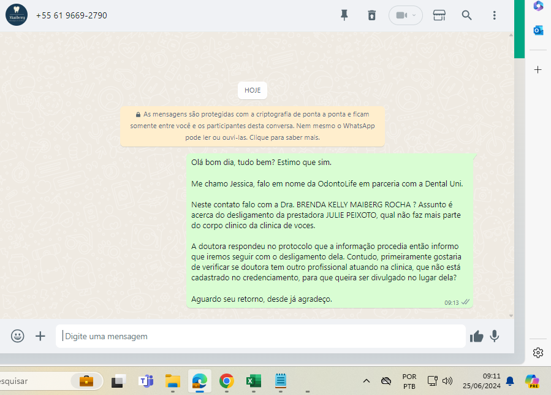
Task: Record a voice message with microphone
Action: click(x=495, y=336)
